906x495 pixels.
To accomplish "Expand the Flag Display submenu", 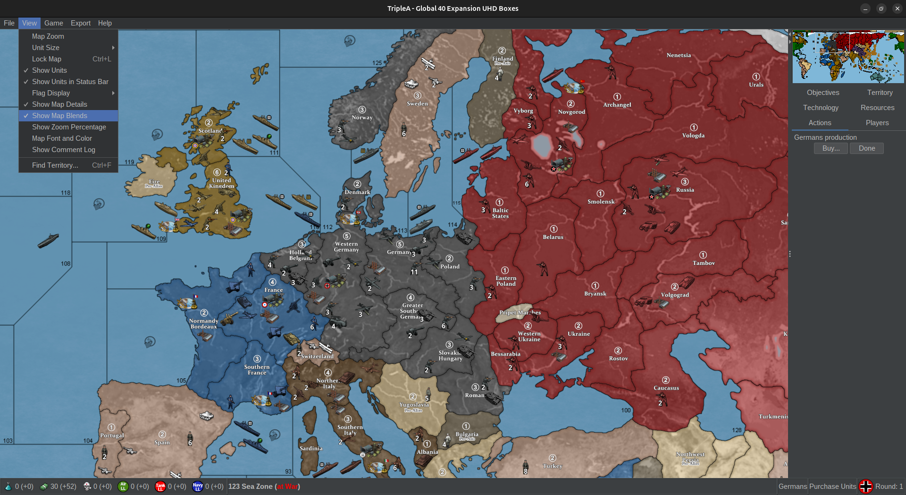I will pos(68,93).
